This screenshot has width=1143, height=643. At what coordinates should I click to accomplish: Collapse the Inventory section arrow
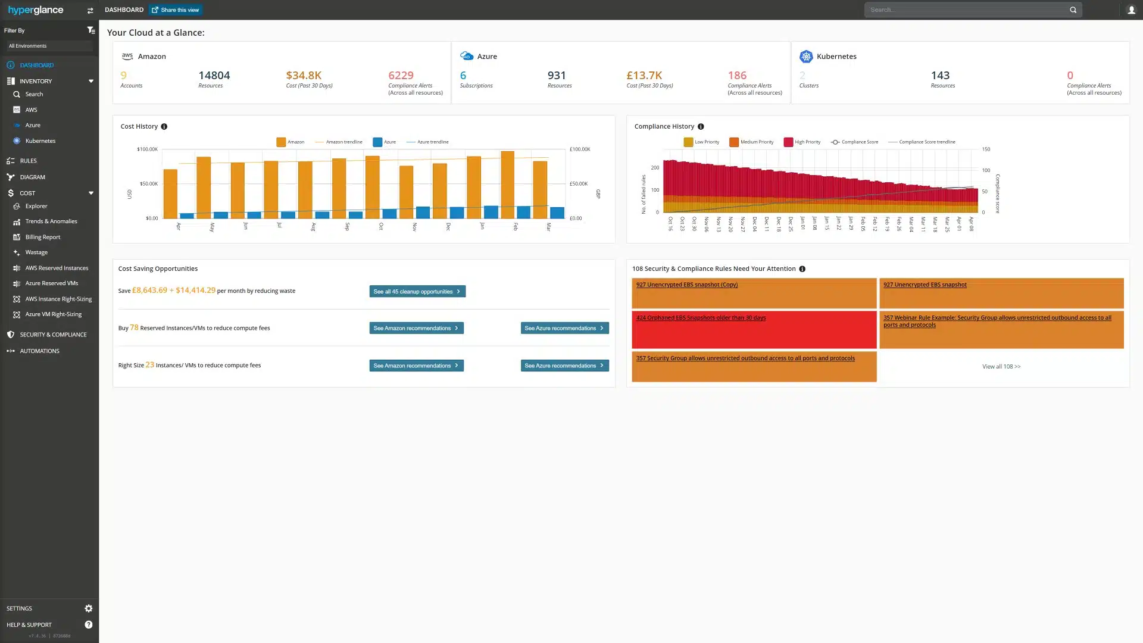point(91,81)
